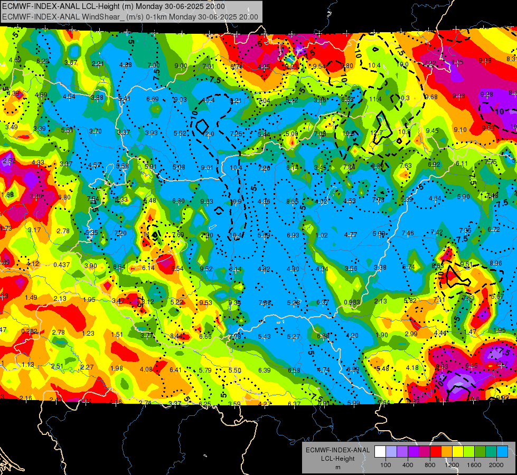Click the wind shear value 8.55
The height and width of the screenshot is (475, 517).
(x=293, y=201)
